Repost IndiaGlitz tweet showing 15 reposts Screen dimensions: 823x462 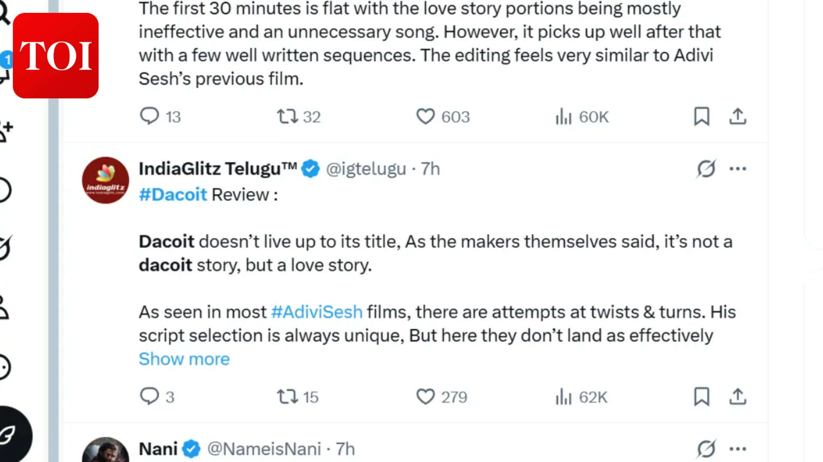(x=287, y=396)
